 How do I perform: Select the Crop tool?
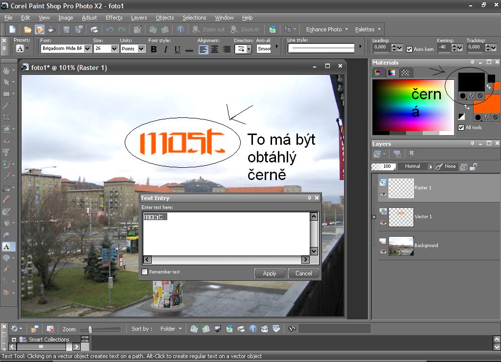pyautogui.click(x=6, y=117)
